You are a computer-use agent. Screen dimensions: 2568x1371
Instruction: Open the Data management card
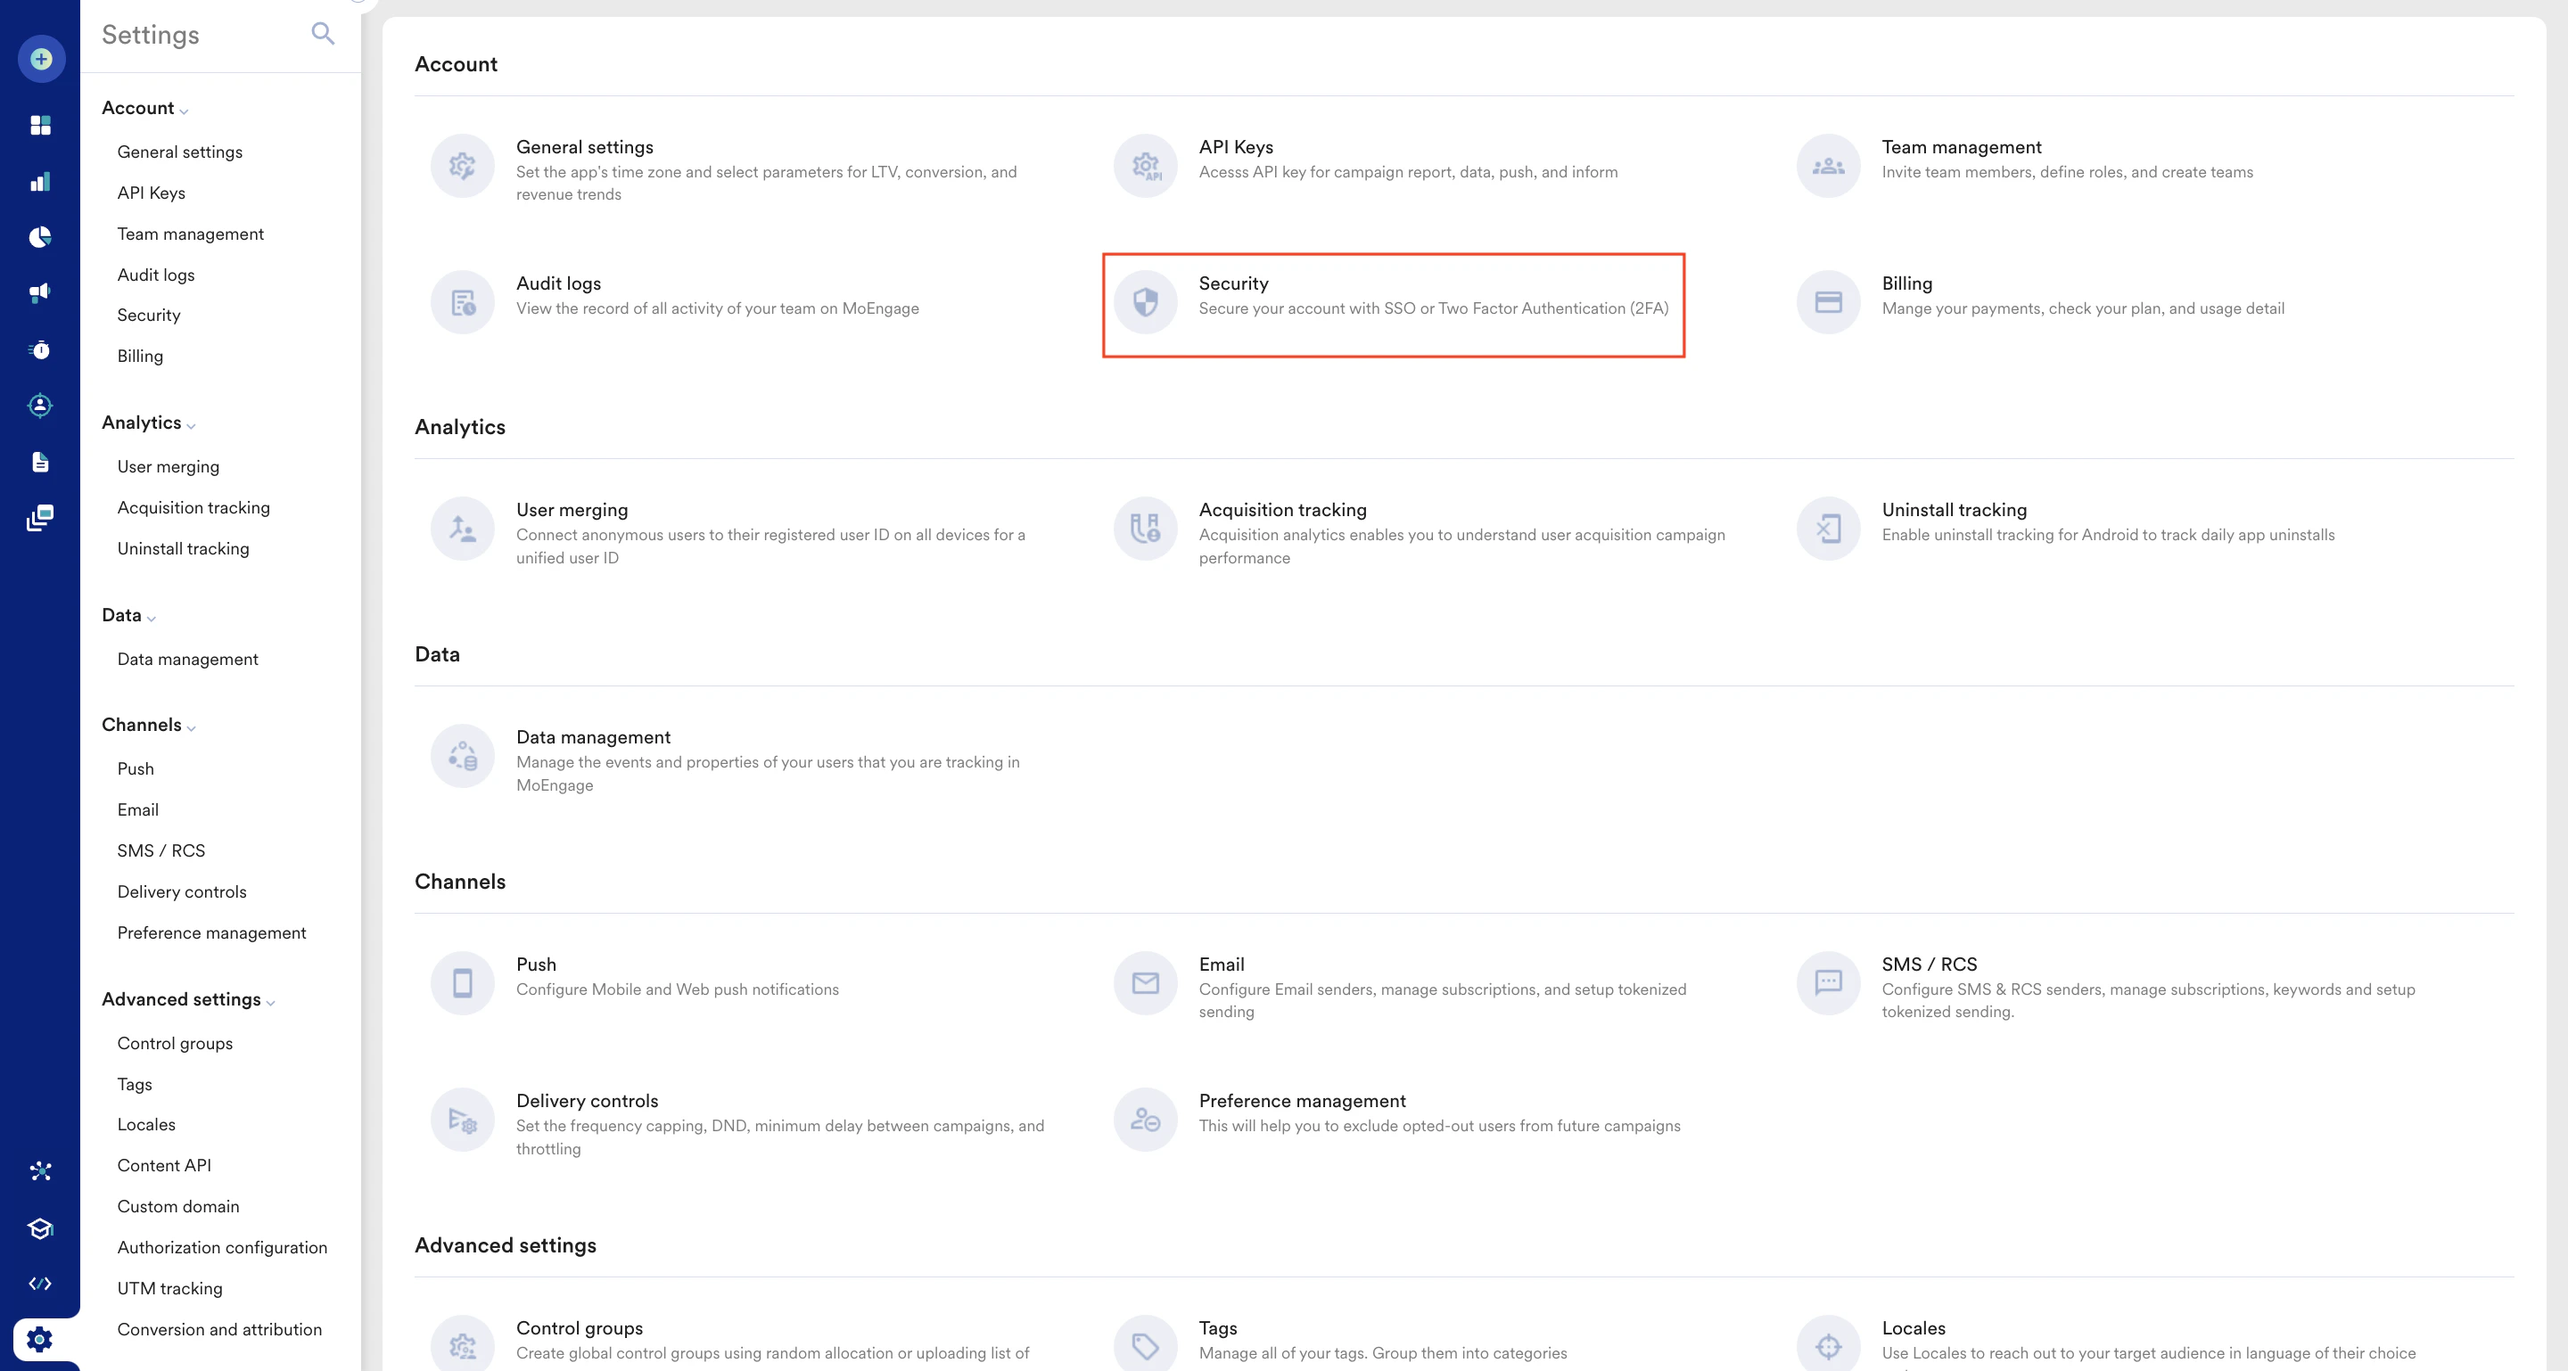[593, 737]
